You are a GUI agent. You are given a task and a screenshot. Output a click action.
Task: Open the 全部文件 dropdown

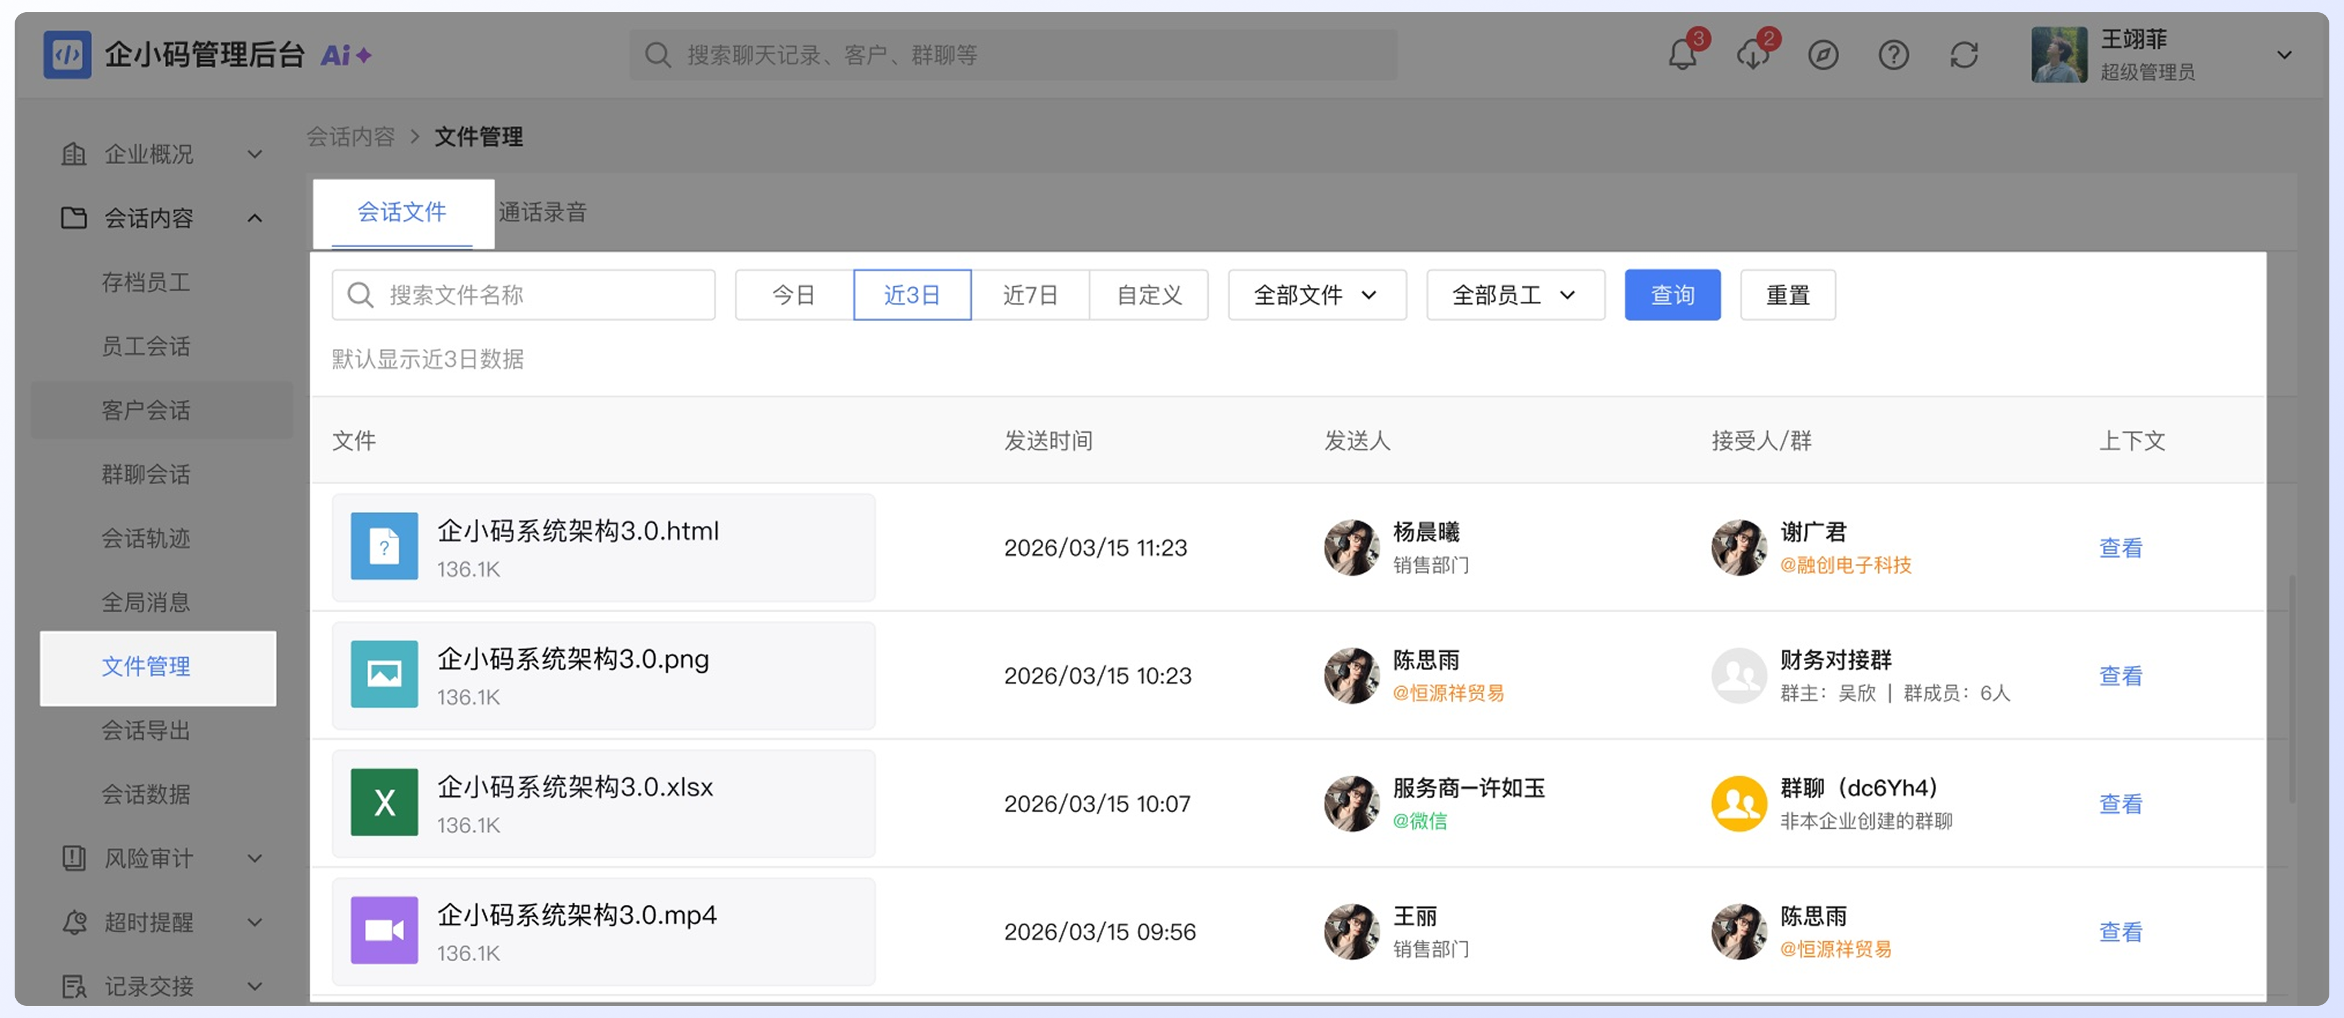pyautogui.click(x=1317, y=295)
